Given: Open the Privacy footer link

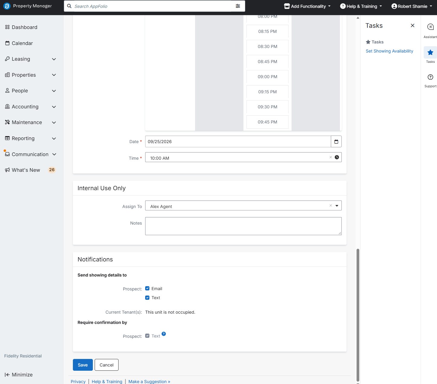Looking at the screenshot, I should pyautogui.click(x=78, y=382).
